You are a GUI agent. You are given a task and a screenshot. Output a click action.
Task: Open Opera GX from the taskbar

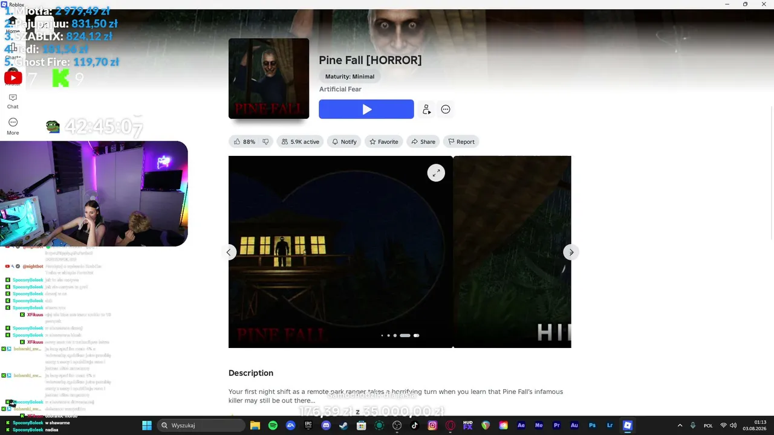[450, 425]
